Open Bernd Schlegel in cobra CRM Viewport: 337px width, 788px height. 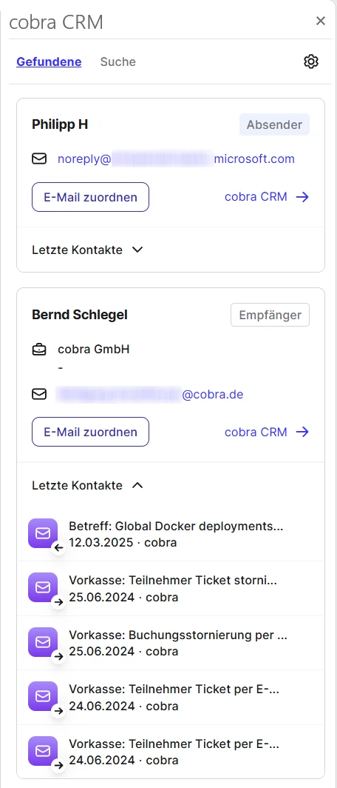(267, 432)
